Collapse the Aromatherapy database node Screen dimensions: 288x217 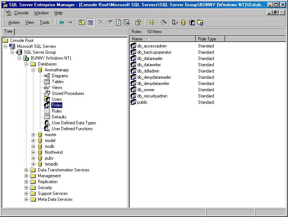pyautogui.click(x=33, y=70)
